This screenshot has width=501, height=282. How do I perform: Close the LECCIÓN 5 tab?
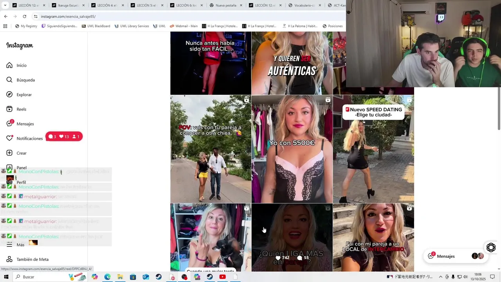coord(162,5)
